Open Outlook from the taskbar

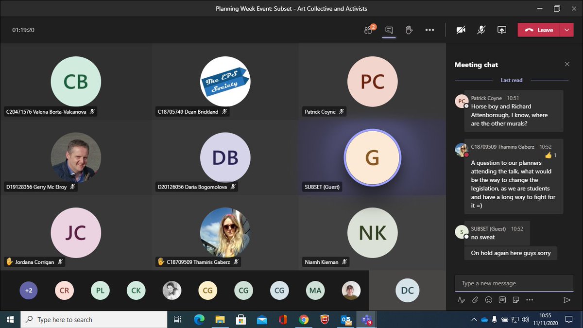346,319
